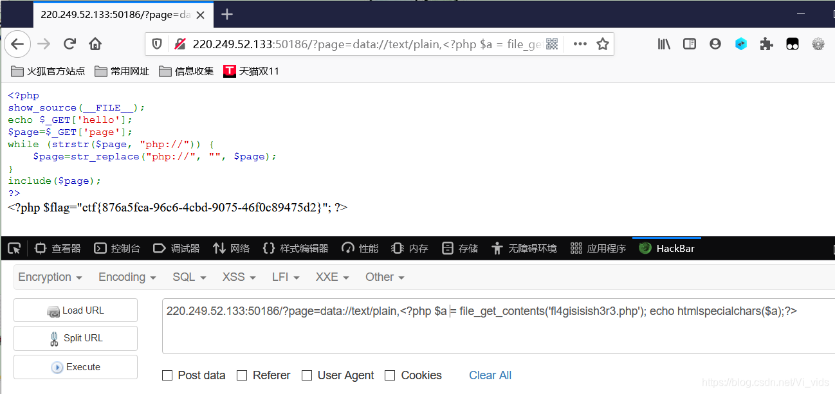835x394 pixels.
Task: Click the ctf flag text line
Action: coord(177,208)
